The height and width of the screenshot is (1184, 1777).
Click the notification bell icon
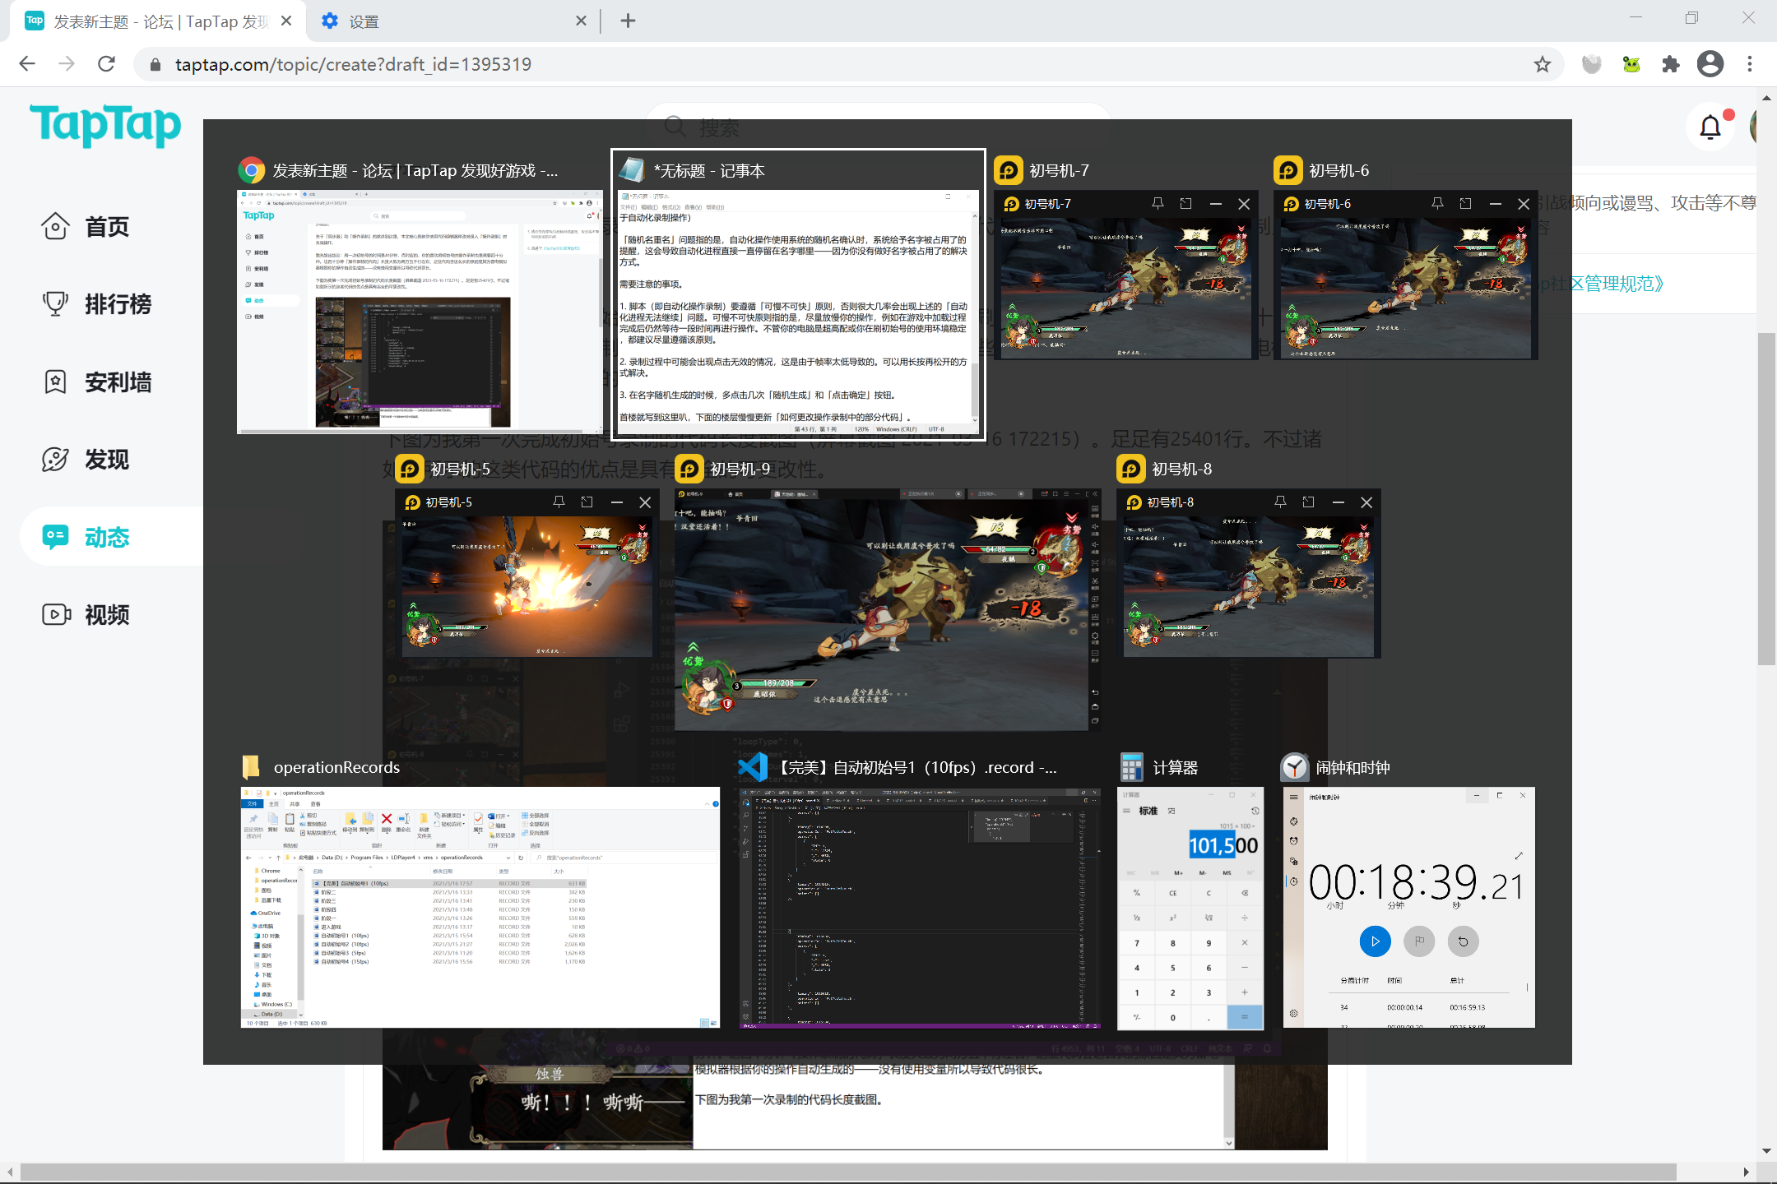pos(1710,127)
